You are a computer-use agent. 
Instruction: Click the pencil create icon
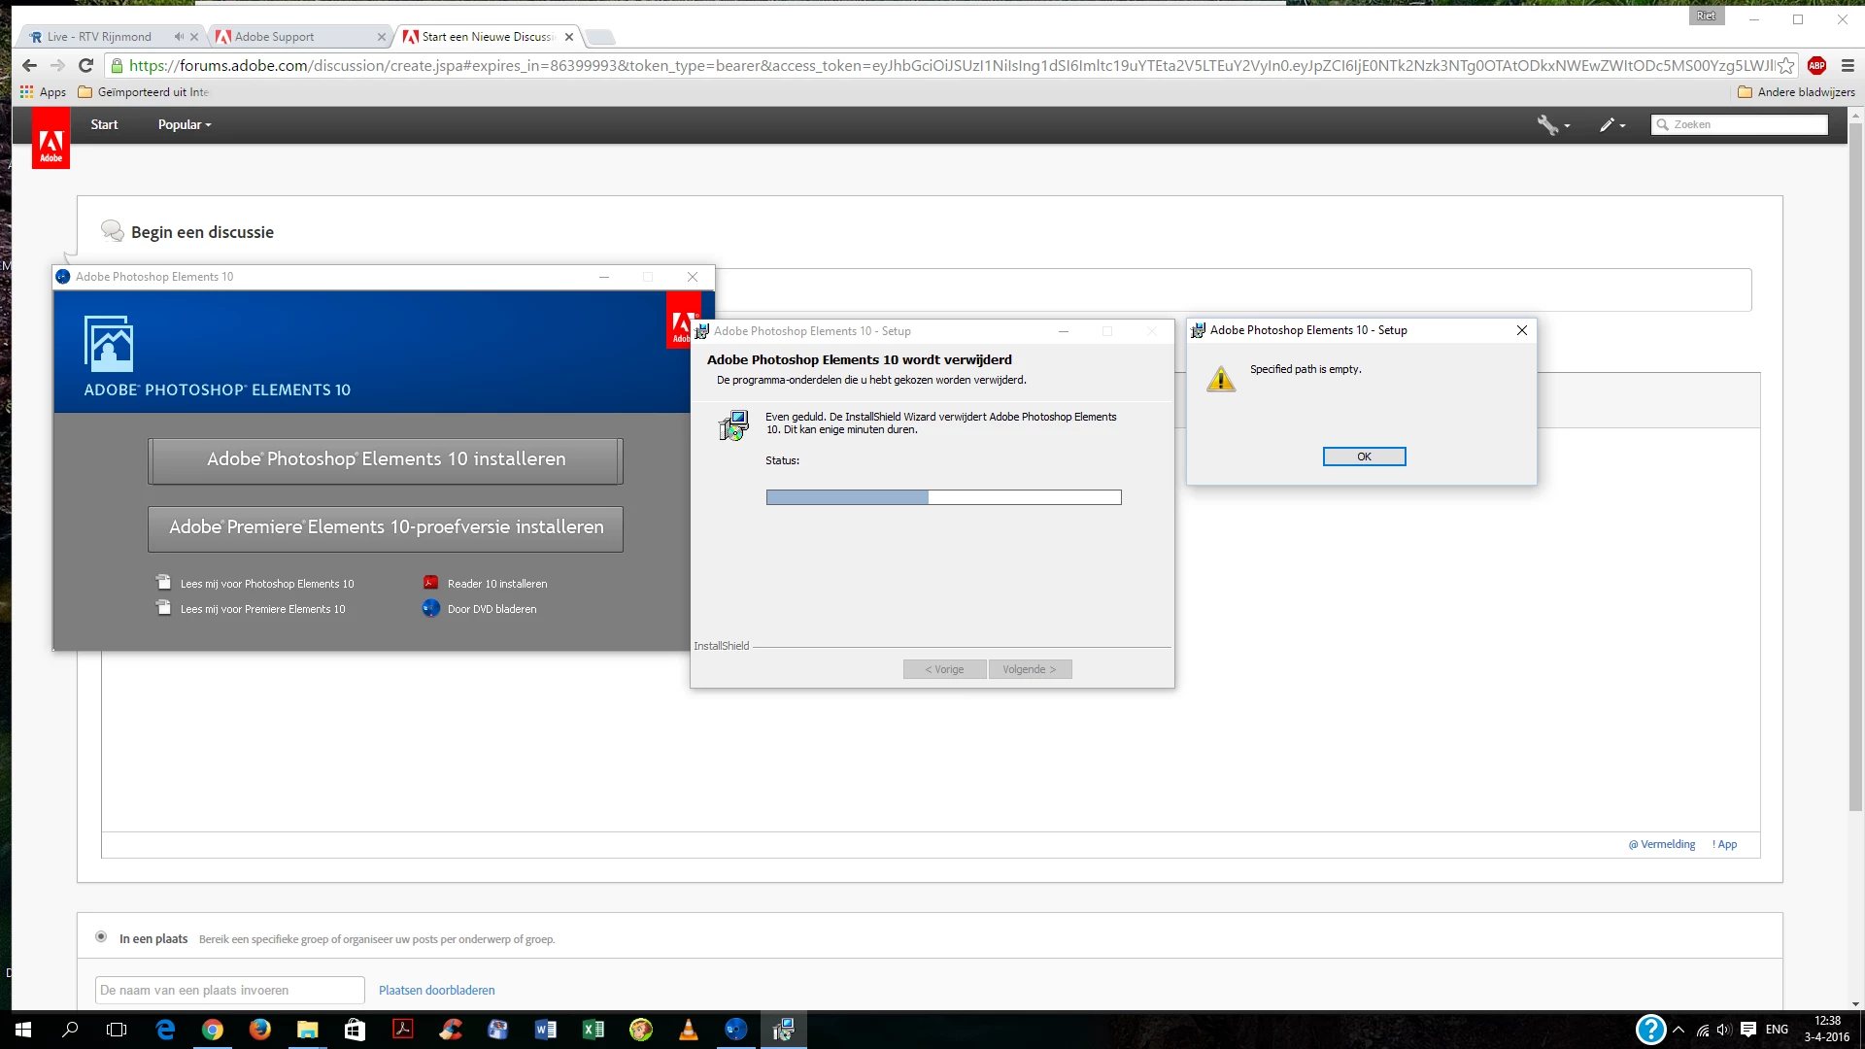tap(1608, 124)
